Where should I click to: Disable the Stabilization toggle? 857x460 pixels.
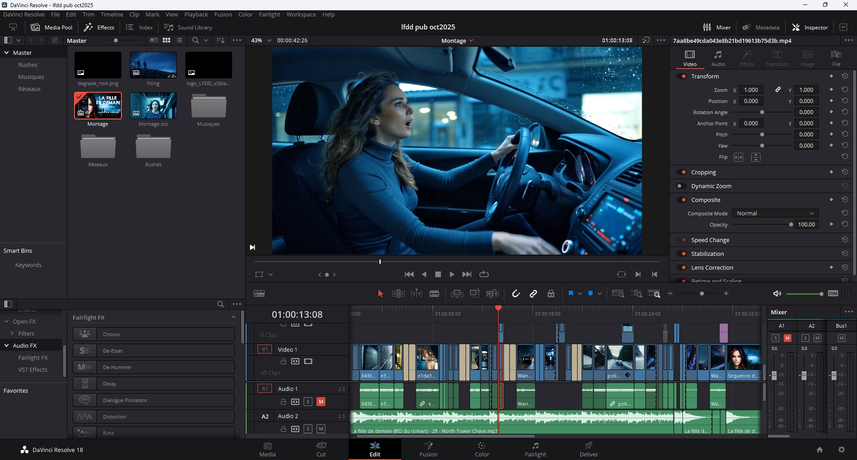click(682, 254)
